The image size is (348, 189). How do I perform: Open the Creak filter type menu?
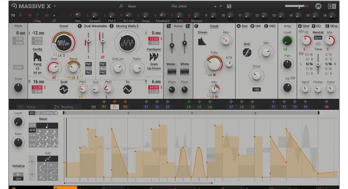214,26
